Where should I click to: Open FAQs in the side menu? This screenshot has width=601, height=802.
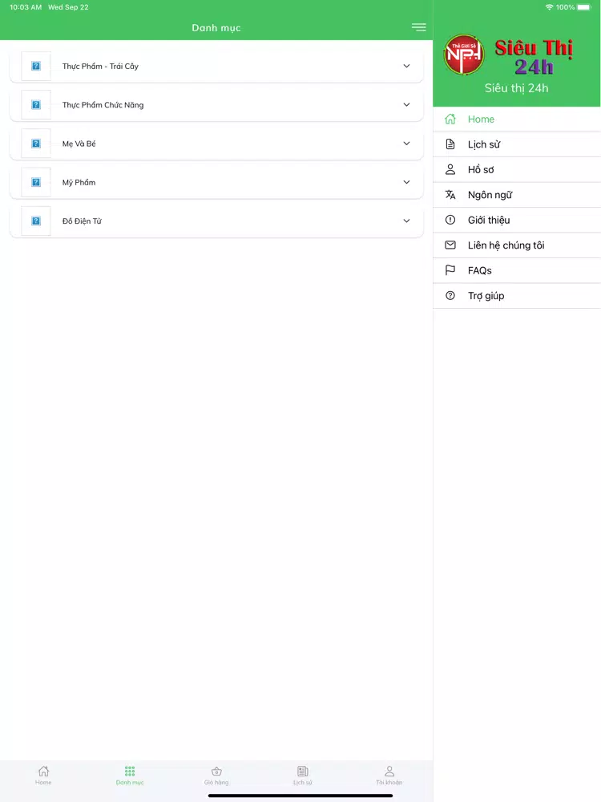click(x=517, y=270)
